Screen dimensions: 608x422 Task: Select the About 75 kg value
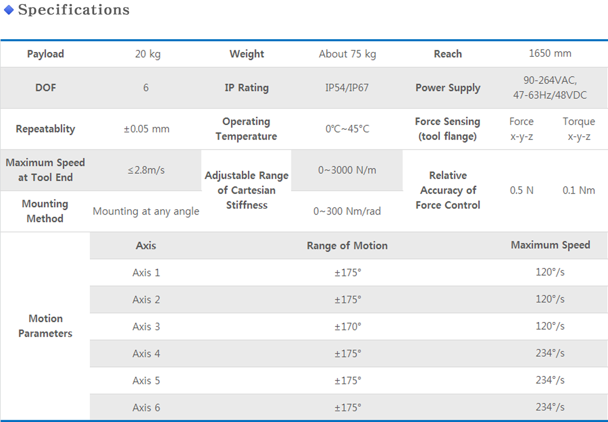coord(347,54)
